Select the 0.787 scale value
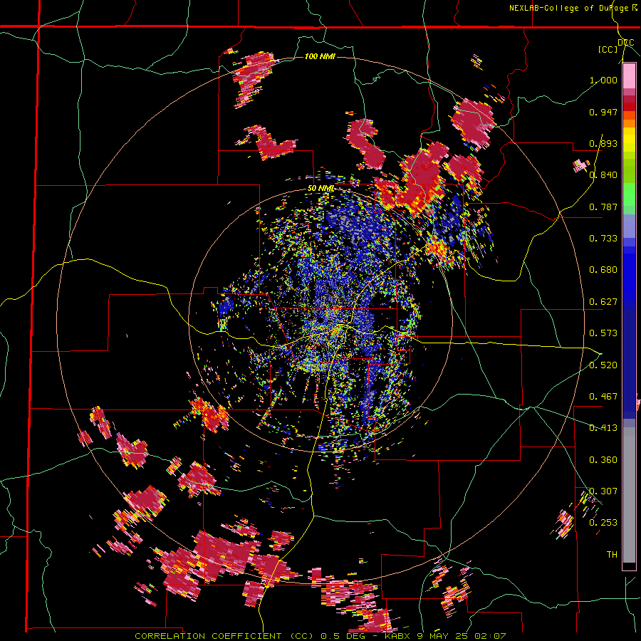The height and width of the screenshot is (641, 641). [x=603, y=207]
